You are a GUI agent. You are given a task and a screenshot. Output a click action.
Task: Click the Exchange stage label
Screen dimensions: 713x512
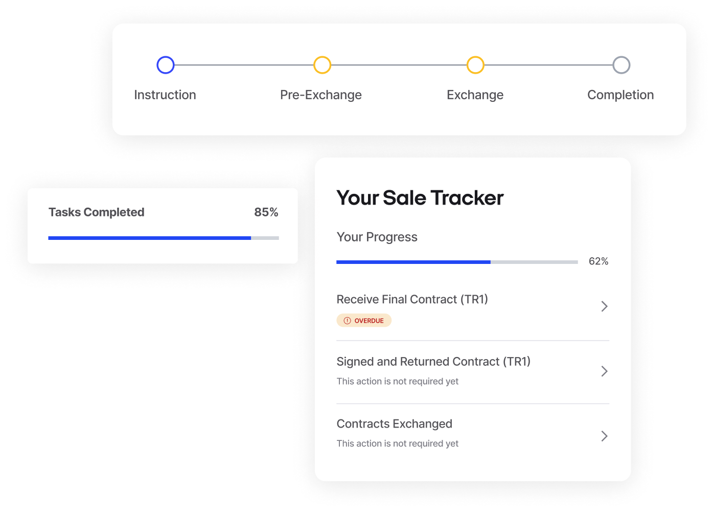[x=475, y=95]
